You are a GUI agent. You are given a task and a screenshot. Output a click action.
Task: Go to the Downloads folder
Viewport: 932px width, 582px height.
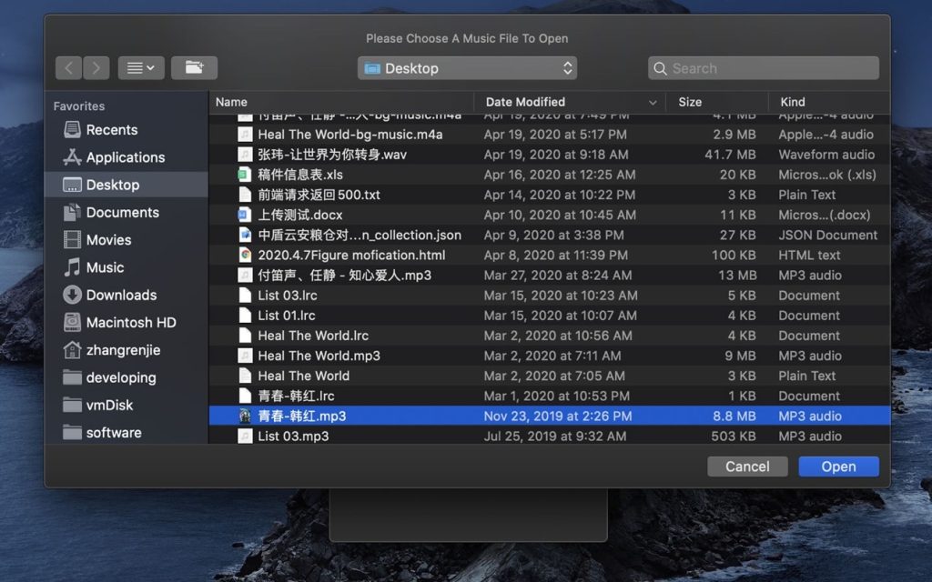pos(121,295)
